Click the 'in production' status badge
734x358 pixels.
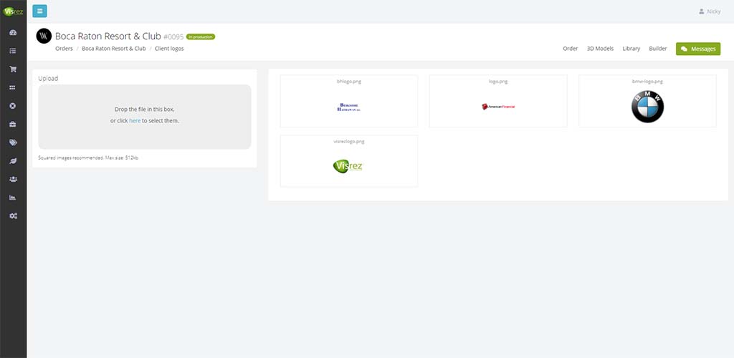tap(201, 37)
